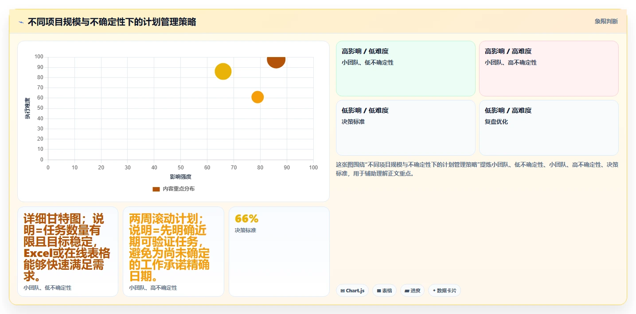Click the 象限判断 label in header
636x314 pixels.
pyautogui.click(x=606, y=21)
